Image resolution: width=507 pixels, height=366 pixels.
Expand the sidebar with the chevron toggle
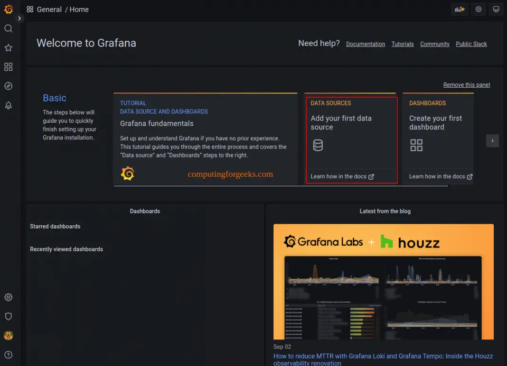19,18
